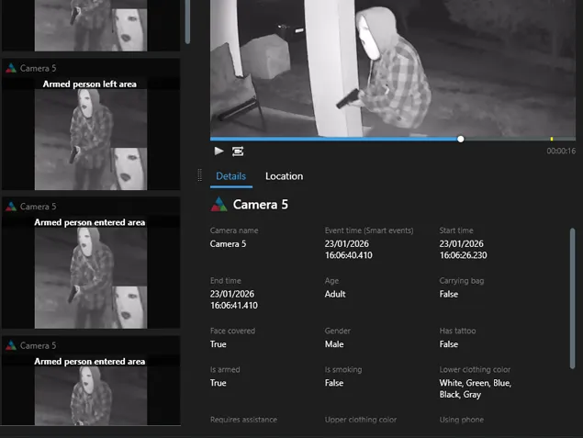Click the details panel vertical scrollbar

tap(573, 298)
